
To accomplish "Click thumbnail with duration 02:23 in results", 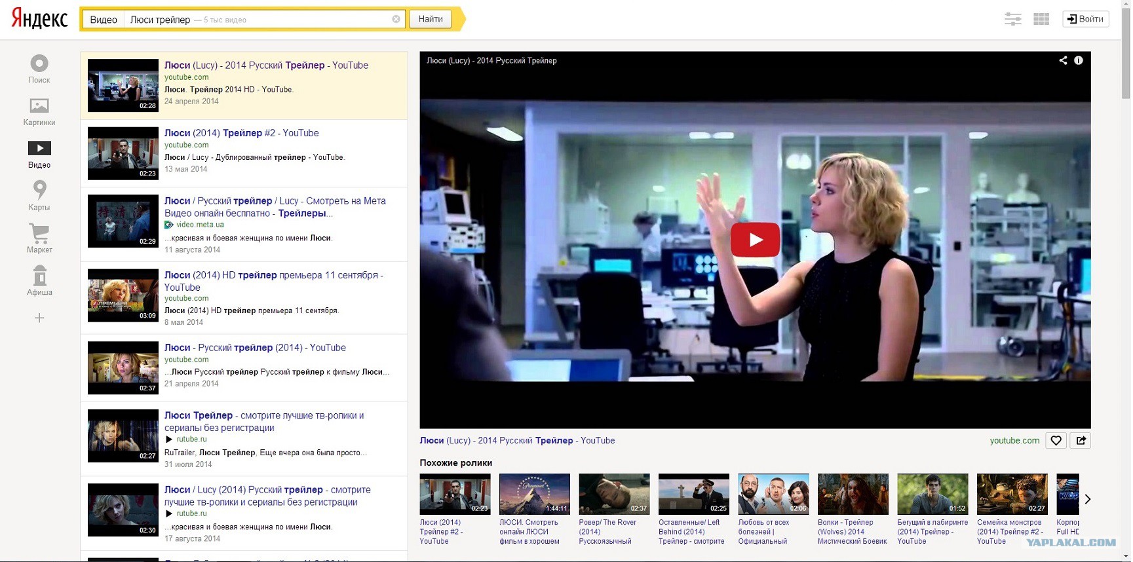I will click(123, 153).
